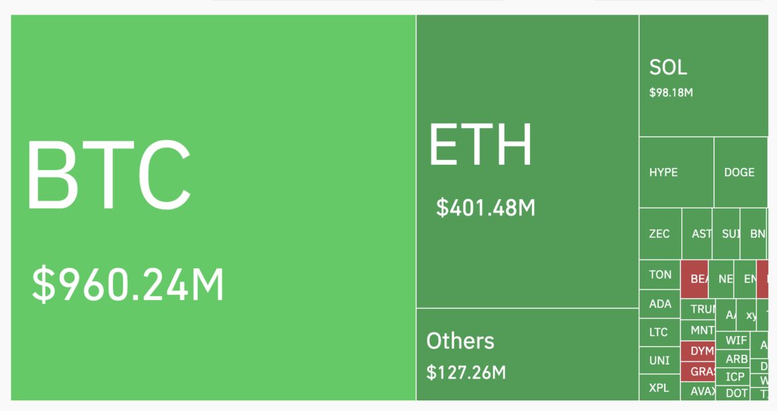Select the red DYM tile

click(698, 351)
